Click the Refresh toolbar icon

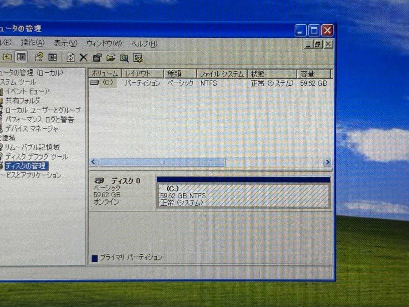pyautogui.click(x=70, y=58)
